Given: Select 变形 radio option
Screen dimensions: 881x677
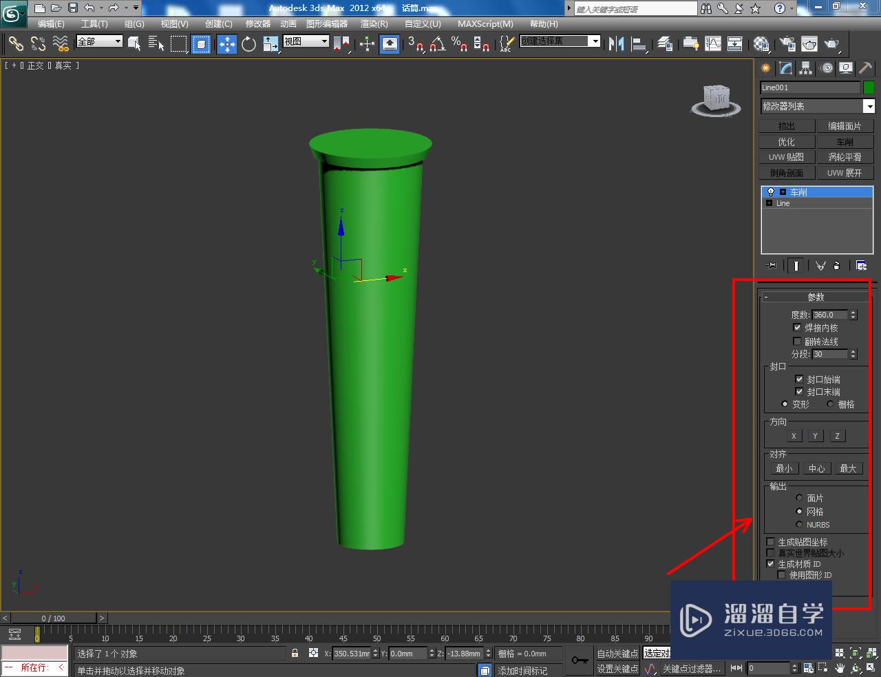Looking at the screenshot, I should (785, 404).
